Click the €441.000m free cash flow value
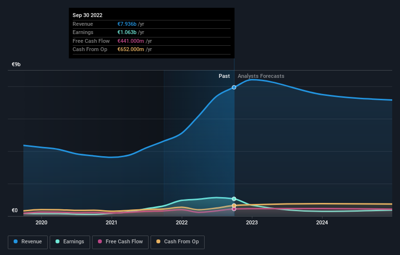Viewport: 400px width, 255px height. point(131,41)
